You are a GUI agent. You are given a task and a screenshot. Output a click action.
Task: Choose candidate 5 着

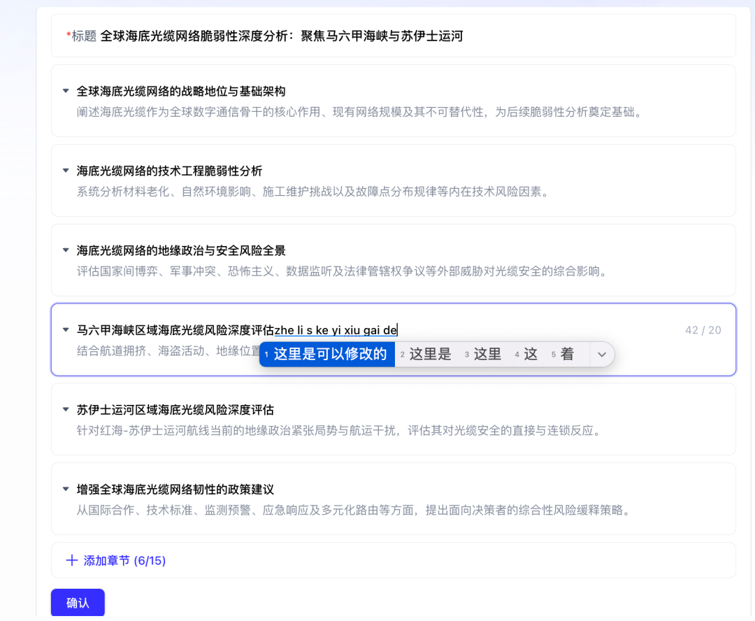coord(568,354)
